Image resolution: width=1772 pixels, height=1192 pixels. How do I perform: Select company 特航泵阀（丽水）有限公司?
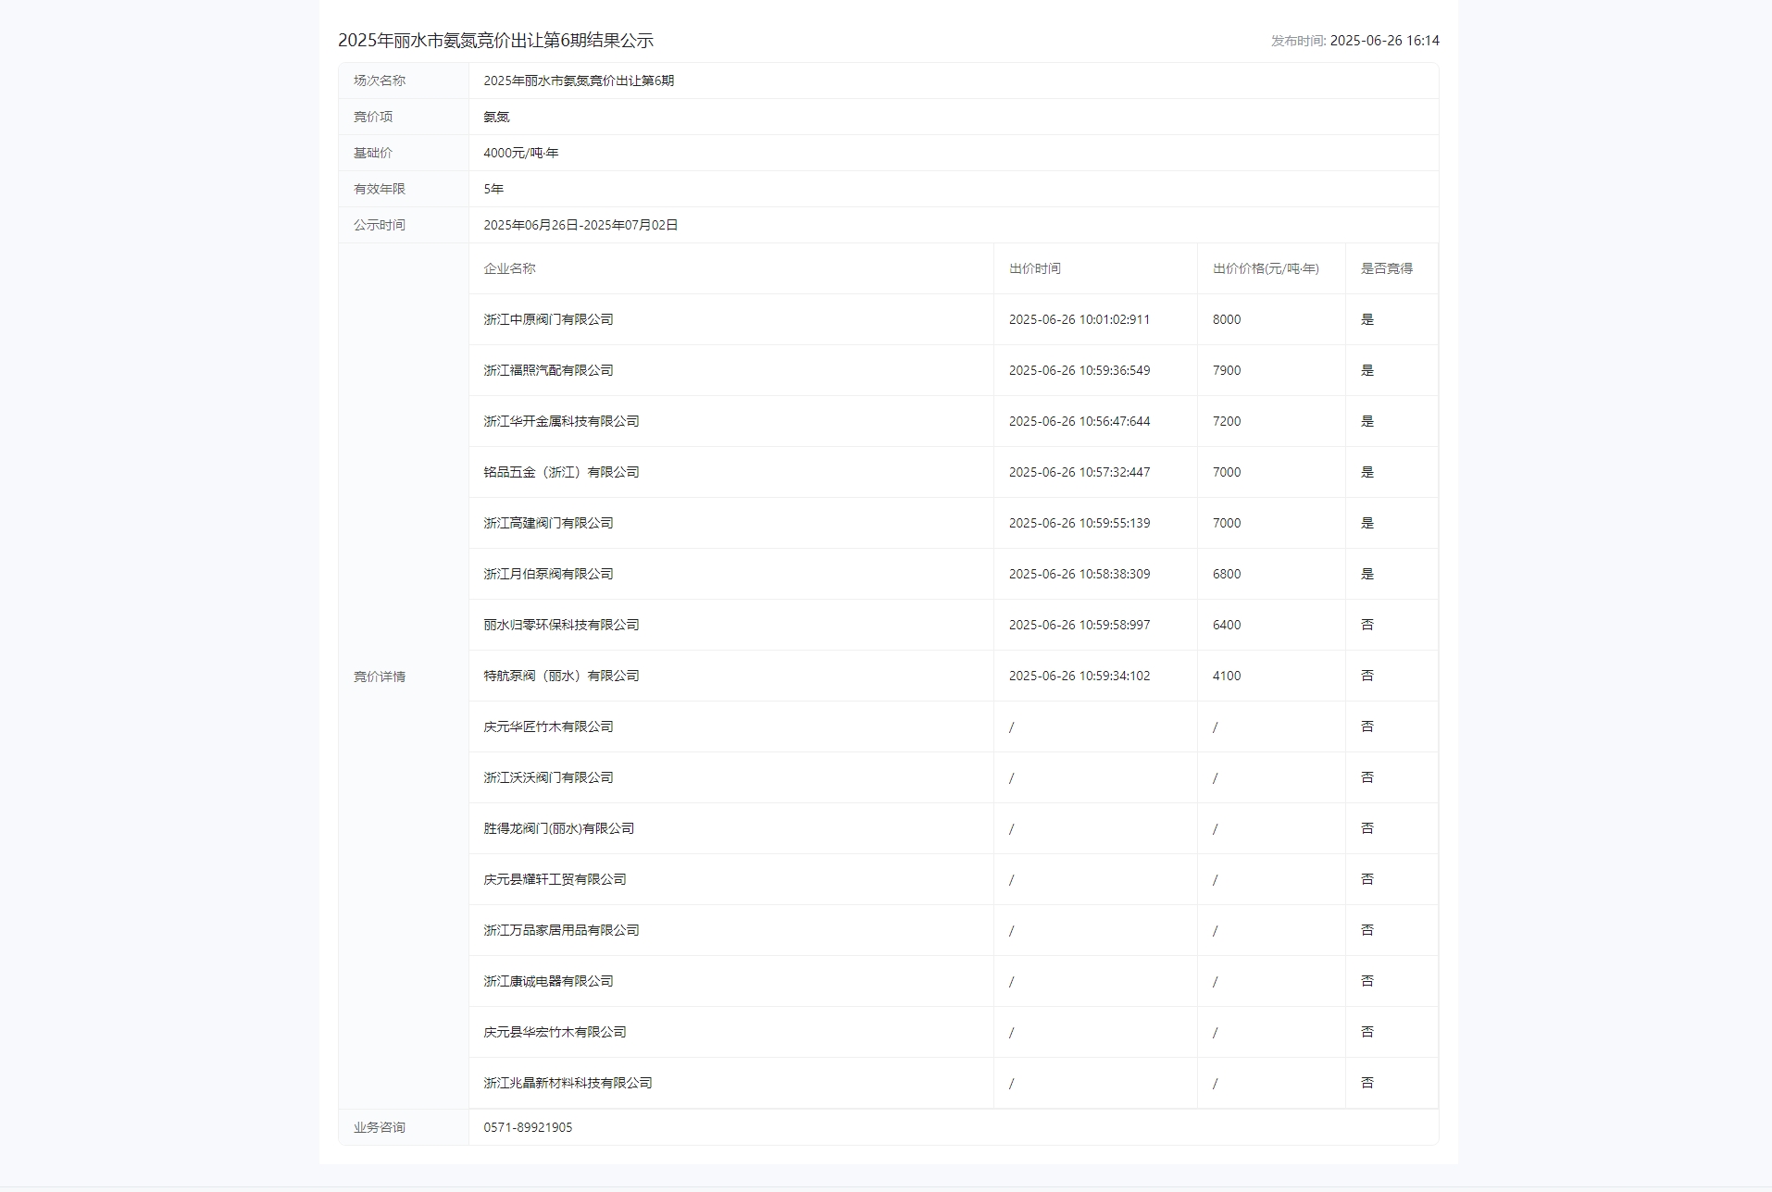[561, 676]
